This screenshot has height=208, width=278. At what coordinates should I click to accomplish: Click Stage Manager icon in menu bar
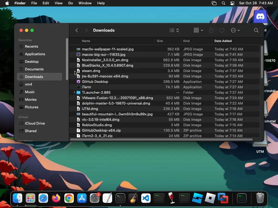pyautogui.click(x=214, y=3)
